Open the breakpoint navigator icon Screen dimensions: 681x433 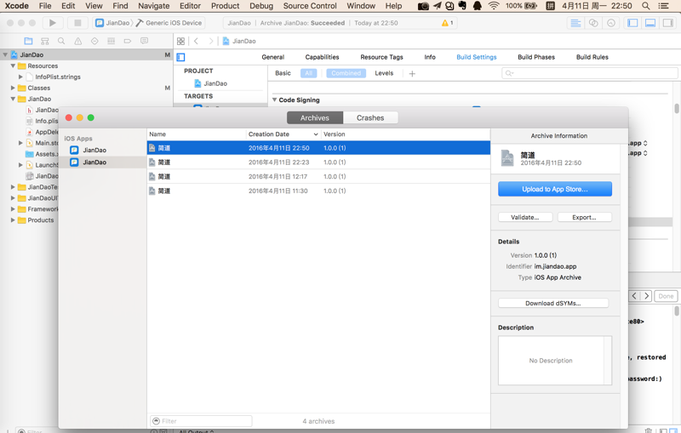pos(128,41)
